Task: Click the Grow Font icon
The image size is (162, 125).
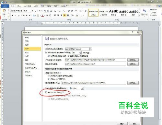Action: point(32,11)
